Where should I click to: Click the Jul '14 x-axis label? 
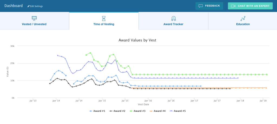(x=79, y=101)
